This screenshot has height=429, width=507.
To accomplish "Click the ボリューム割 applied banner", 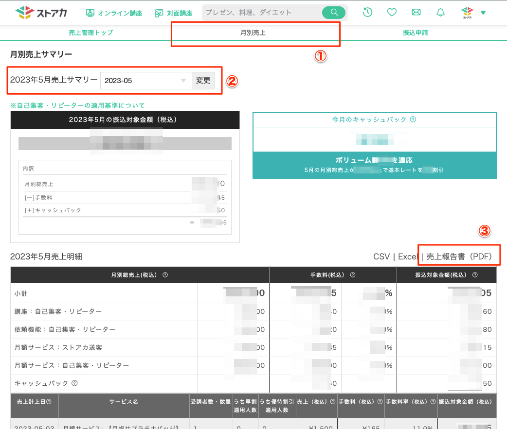I will click(x=375, y=165).
